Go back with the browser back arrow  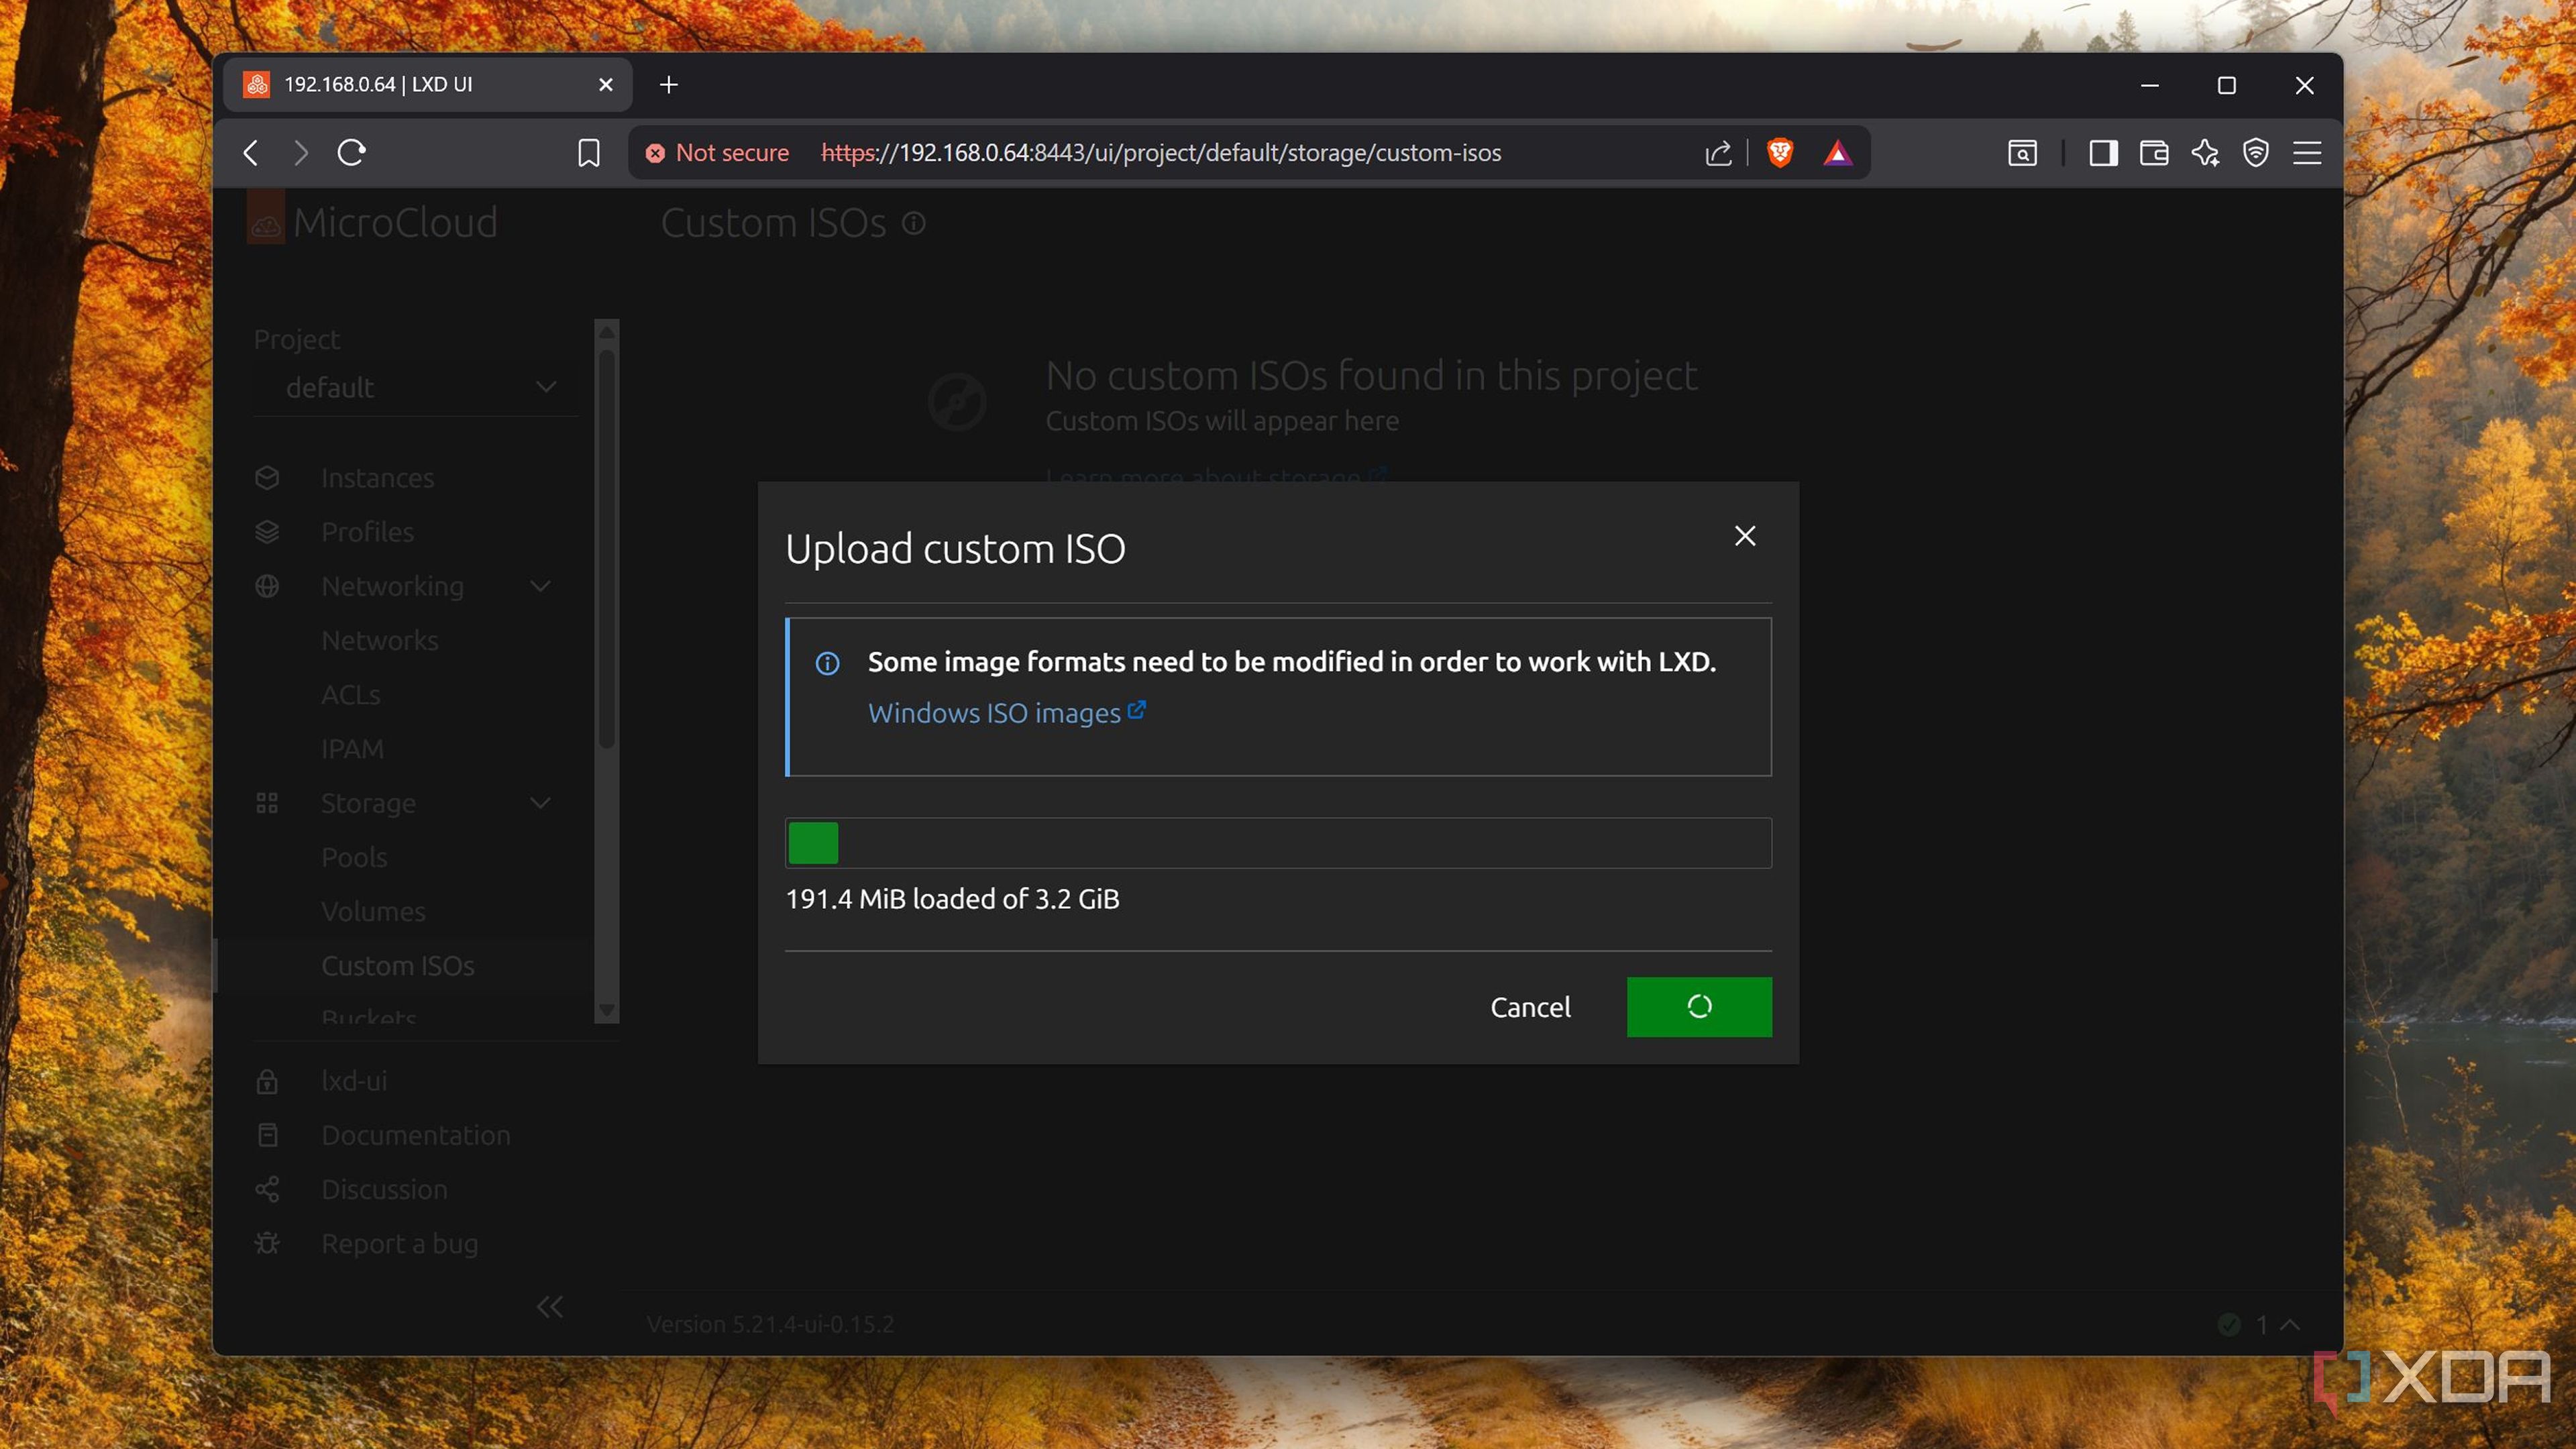pos(252,153)
